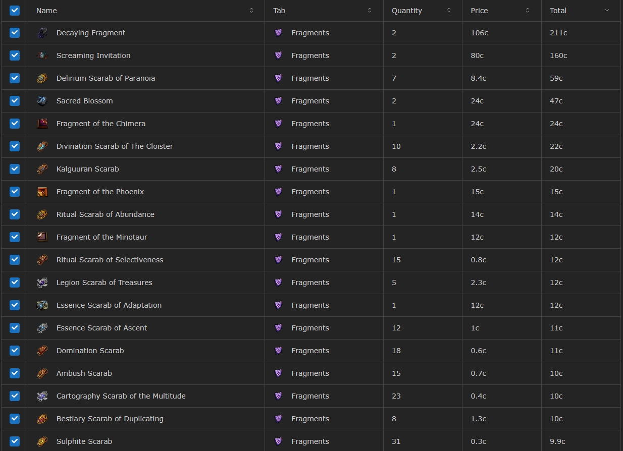Click the 59c total for Delirium Scarab of Paranoia
623x451 pixels.
556,78
